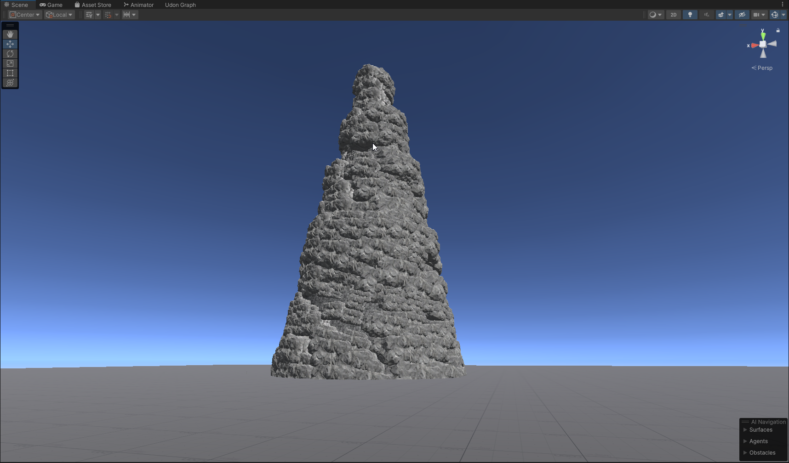Toggle 2D view mode

pos(674,15)
